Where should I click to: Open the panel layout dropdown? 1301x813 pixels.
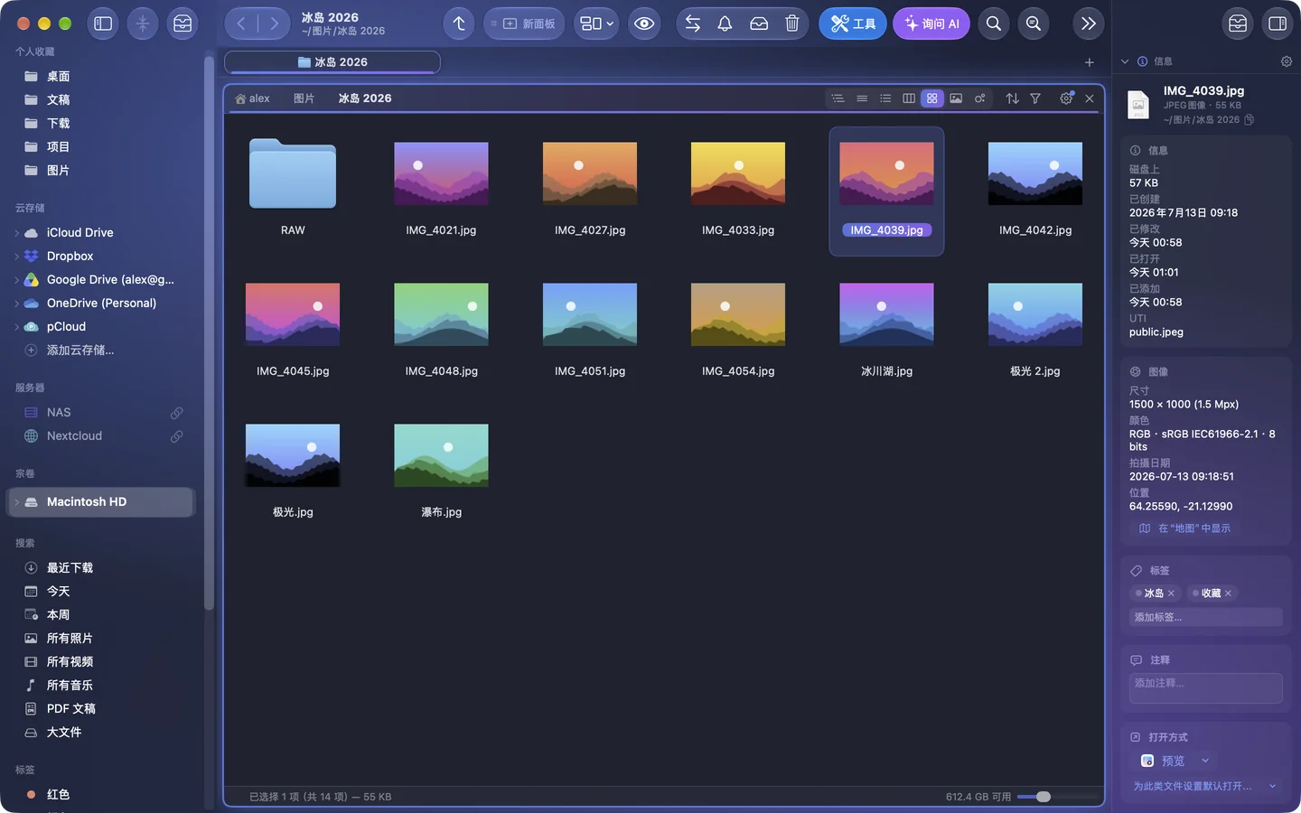coord(596,23)
